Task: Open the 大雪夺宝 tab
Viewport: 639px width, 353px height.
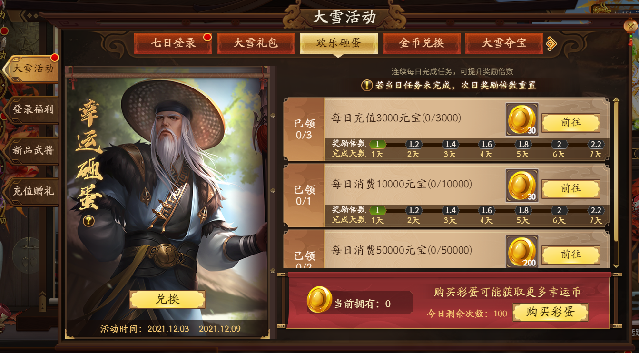Action: (504, 43)
